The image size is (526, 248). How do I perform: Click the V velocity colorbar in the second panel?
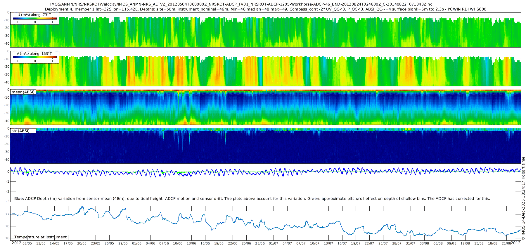pyautogui.click(x=35, y=57)
